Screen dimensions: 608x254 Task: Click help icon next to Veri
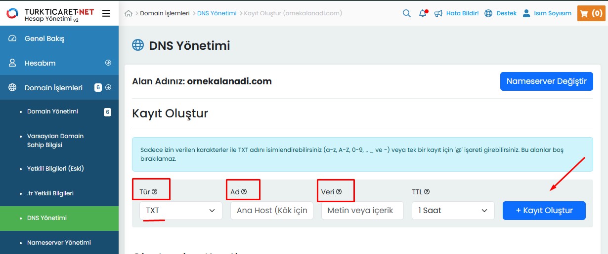(339, 192)
